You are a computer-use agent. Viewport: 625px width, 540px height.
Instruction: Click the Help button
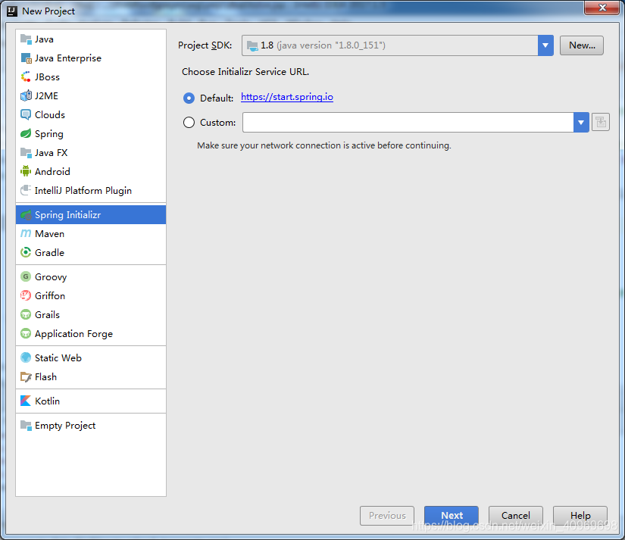[x=580, y=515]
